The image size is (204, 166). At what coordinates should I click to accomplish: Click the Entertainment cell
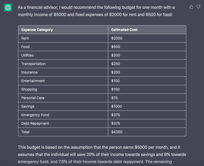tap(33, 81)
